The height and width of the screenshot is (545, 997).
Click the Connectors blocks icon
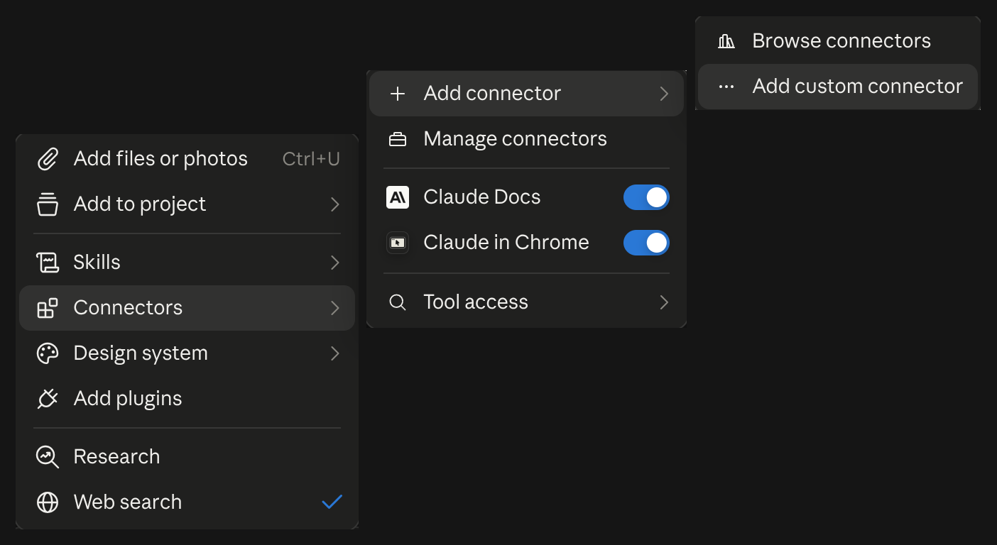tap(47, 308)
